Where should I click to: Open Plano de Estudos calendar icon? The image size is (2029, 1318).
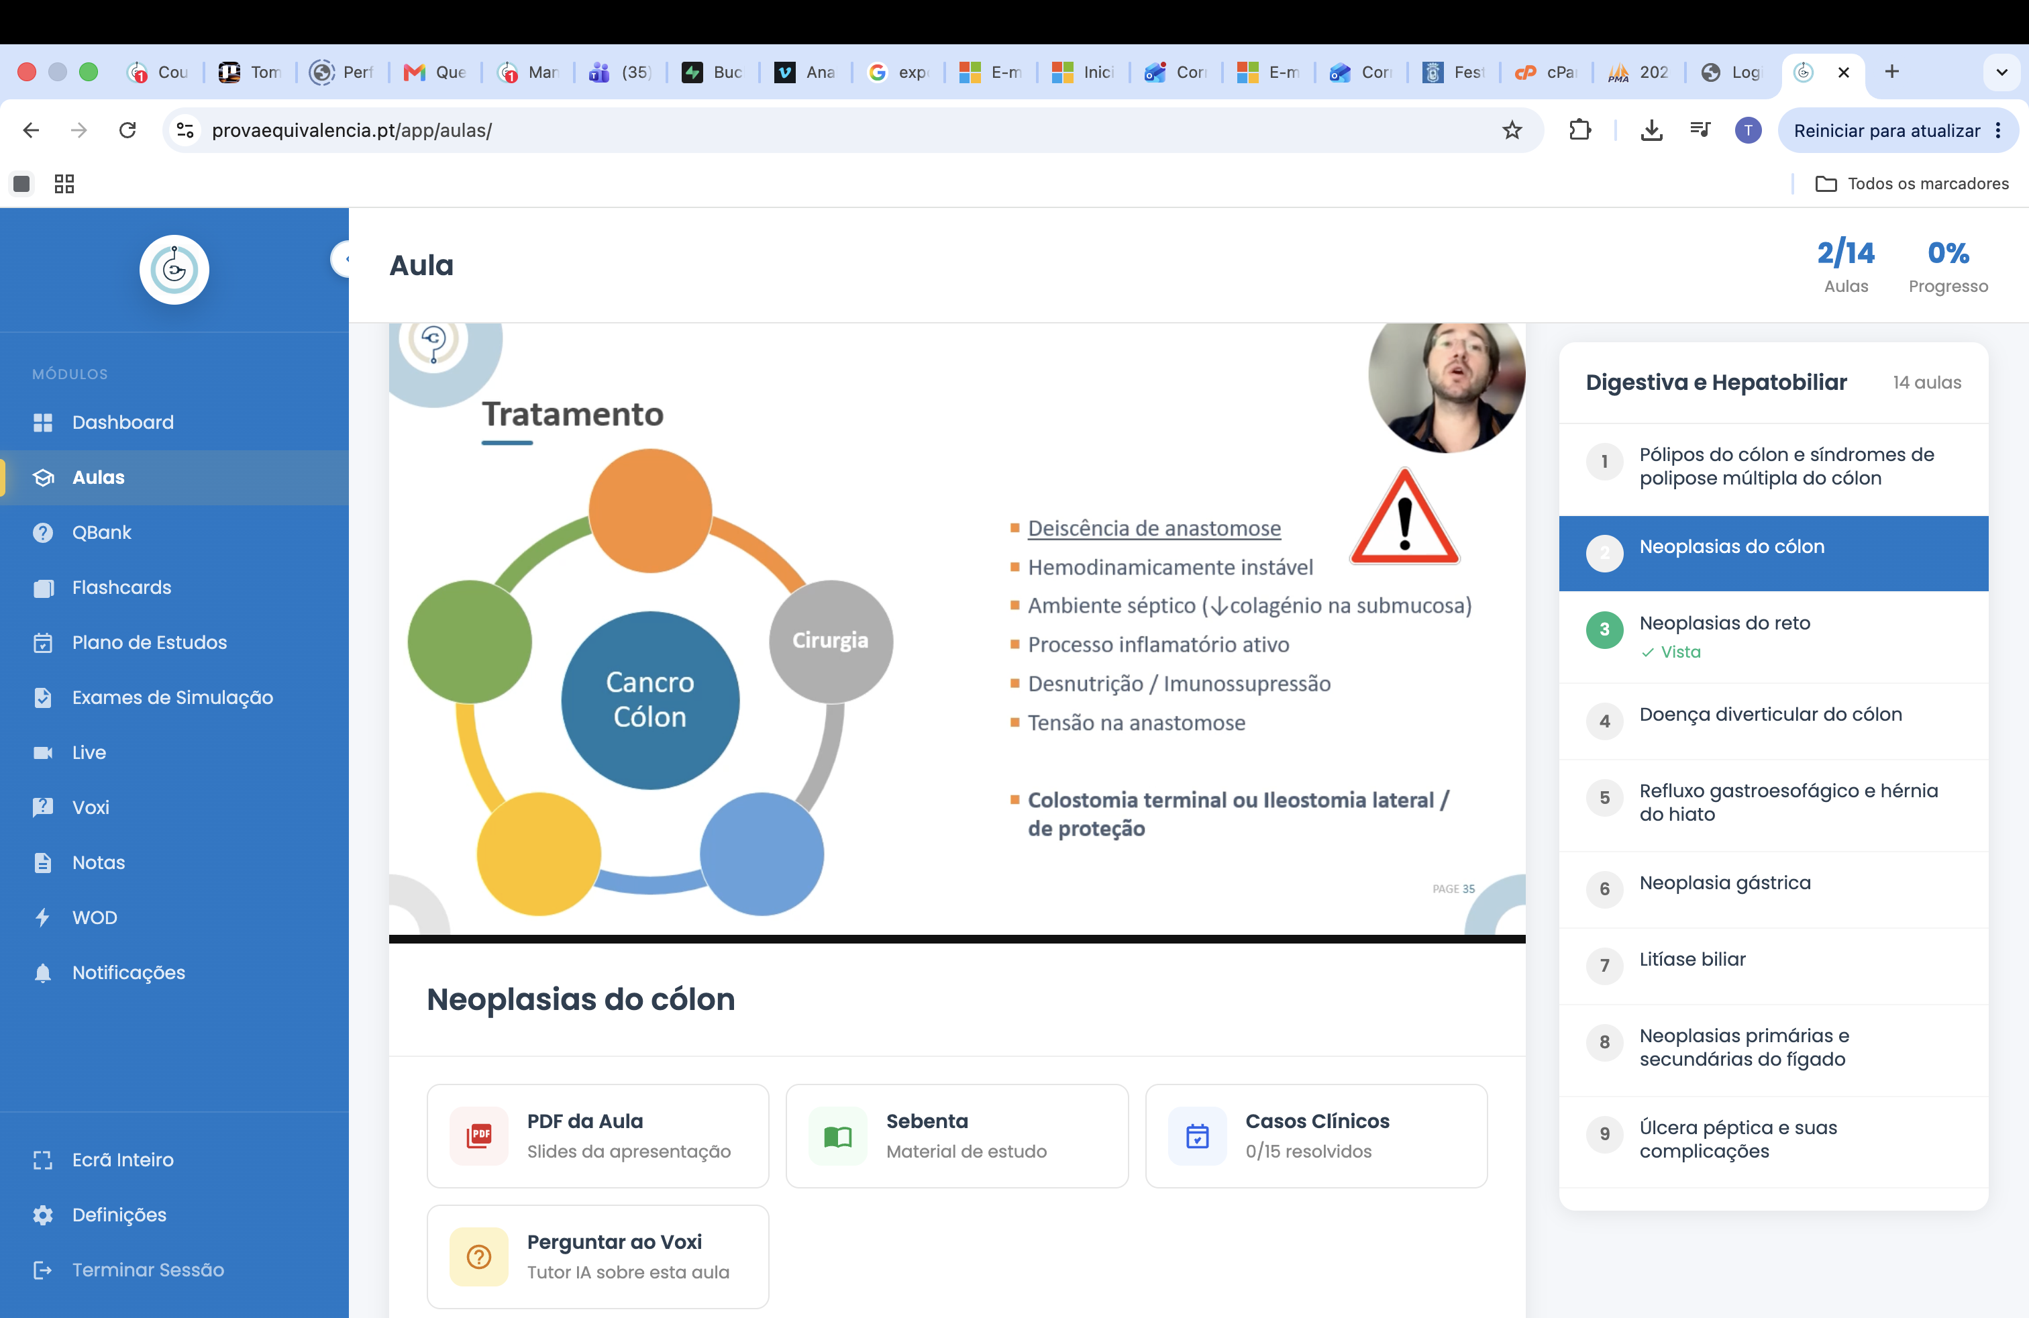coord(43,642)
